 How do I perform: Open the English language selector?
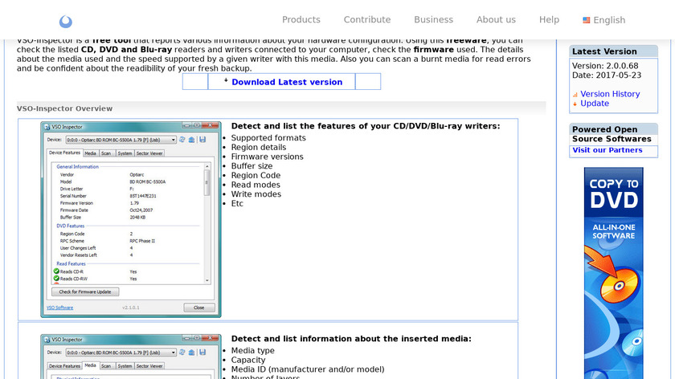pos(604,20)
